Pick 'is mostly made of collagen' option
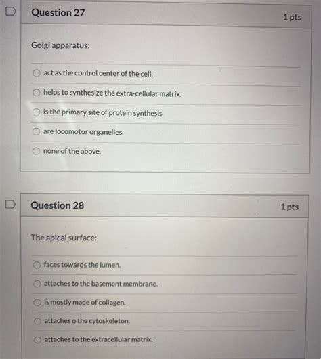Image resolution: width=321 pixels, height=359 pixels. [37, 303]
